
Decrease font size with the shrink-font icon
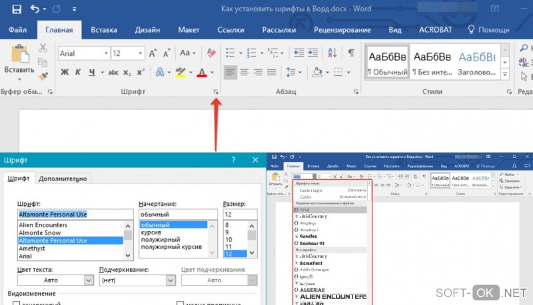166,53
